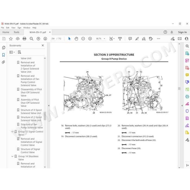Open More Tools wrench icon in right pane

coord(187,140)
